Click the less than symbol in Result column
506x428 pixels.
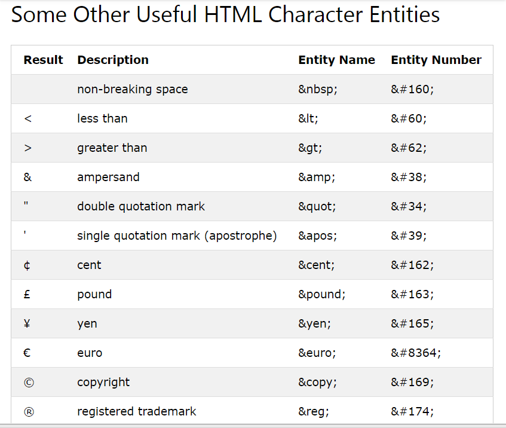[x=27, y=118]
